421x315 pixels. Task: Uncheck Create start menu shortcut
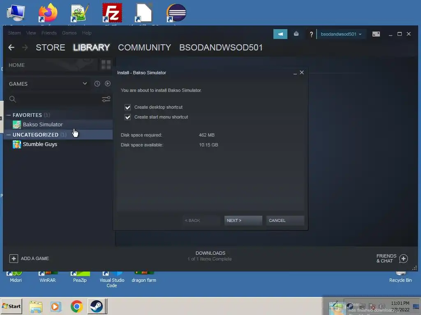127,117
